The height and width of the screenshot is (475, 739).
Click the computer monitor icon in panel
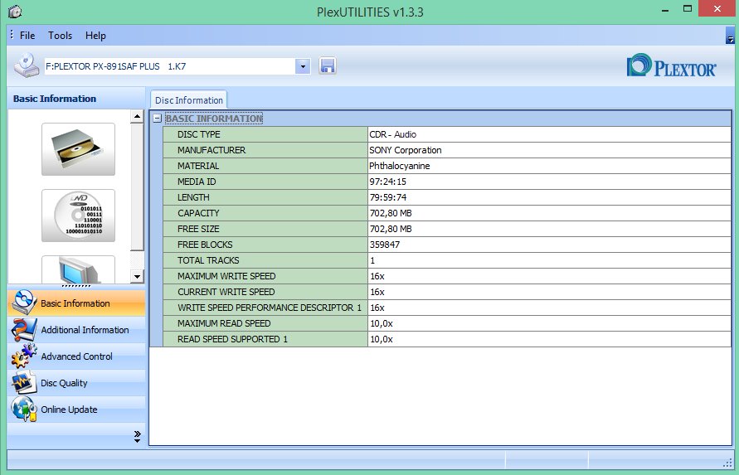[78, 269]
